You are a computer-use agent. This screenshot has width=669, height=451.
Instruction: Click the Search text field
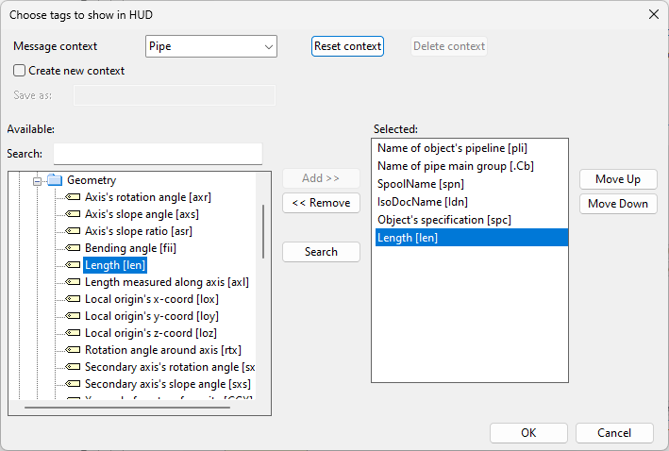click(x=158, y=154)
